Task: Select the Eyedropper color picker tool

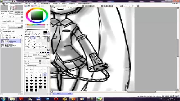Action: (39, 34)
